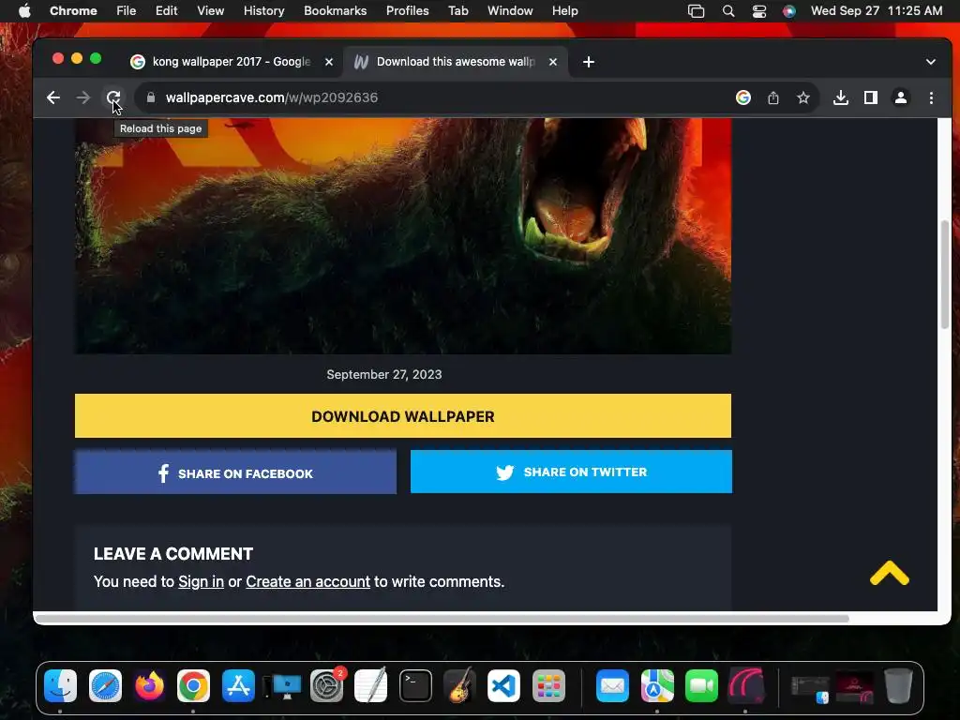
Task: Click the vertical page scrollbar
Action: click(x=945, y=276)
